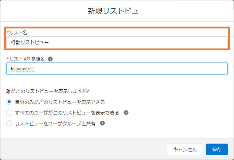Click the 行動リストビュー text in list name field
This screenshot has height=160, width=234.
30,42
